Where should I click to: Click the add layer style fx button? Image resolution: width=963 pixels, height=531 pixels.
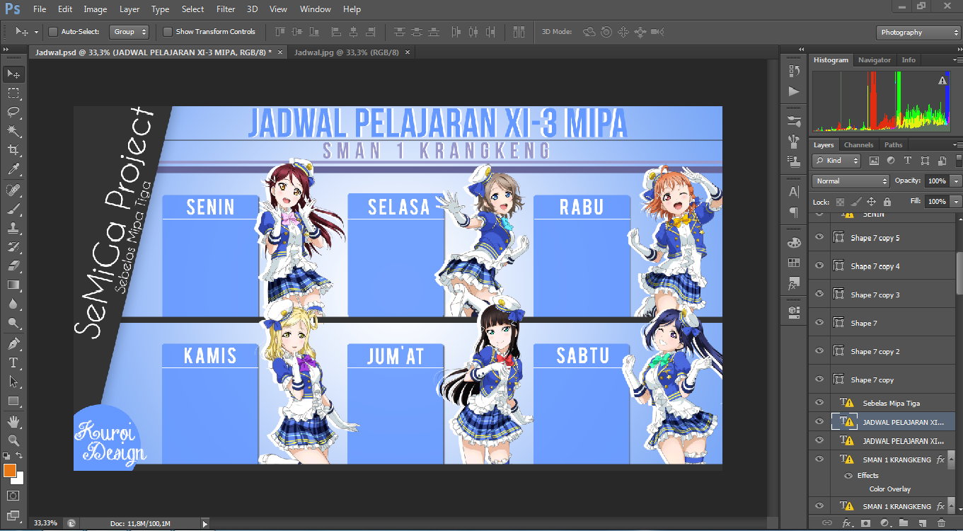[846, 523]
